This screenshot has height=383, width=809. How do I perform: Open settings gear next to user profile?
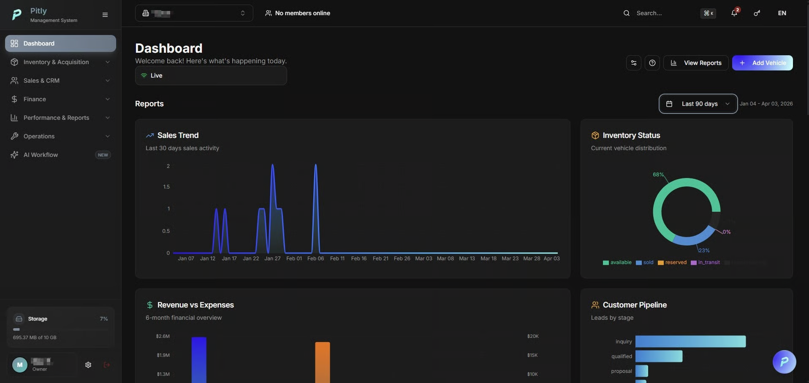[x=88, y=365]
